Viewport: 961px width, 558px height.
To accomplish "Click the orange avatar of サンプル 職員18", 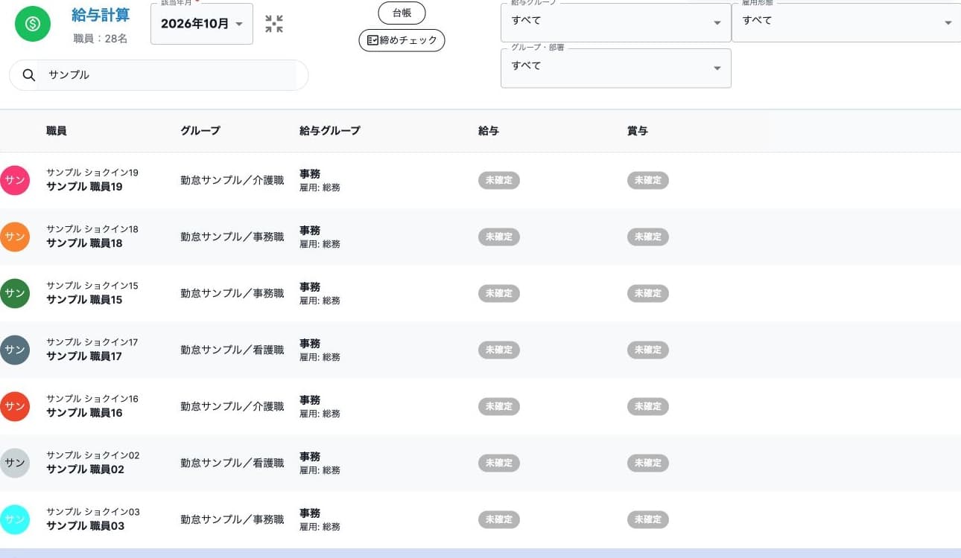I will pos(15,237).
